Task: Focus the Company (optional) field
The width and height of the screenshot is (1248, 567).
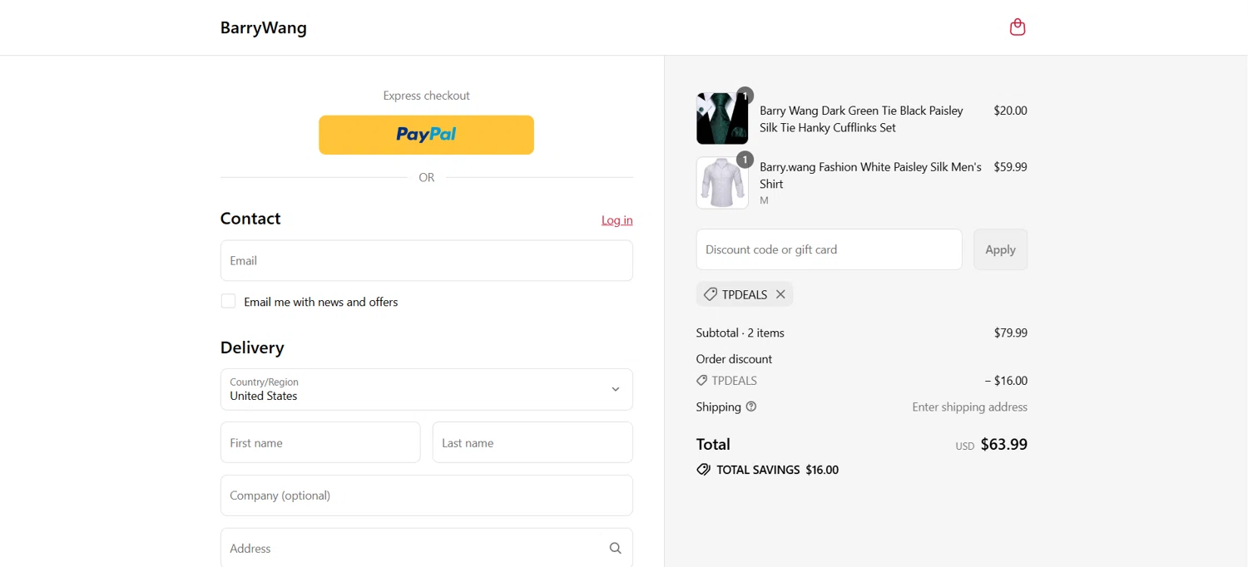Action: [x=426, y=496]
